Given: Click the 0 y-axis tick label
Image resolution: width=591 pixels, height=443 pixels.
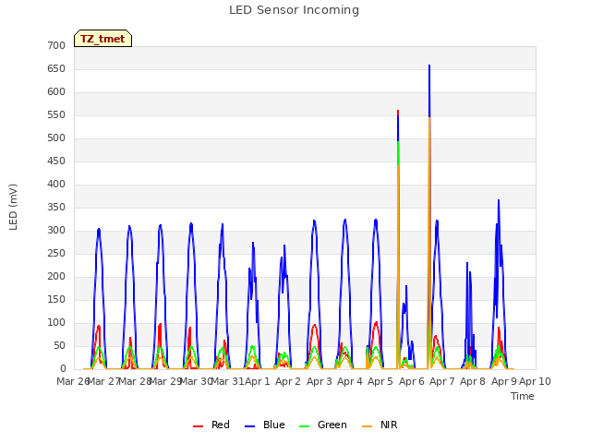Looking at the screenshot, I should click(x=63, y=369).
